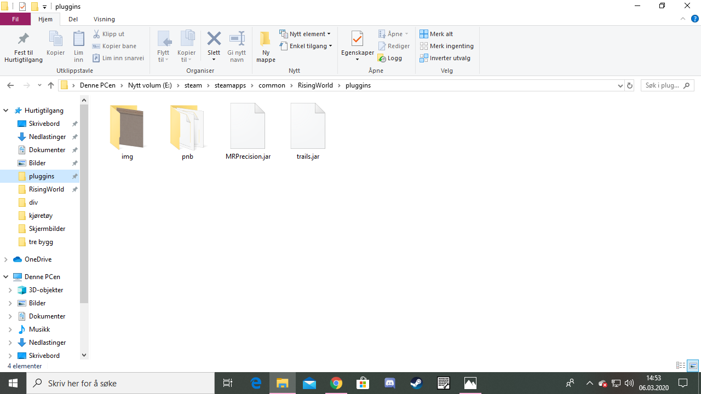Click the up-arrow parent folder button
Screen dimensions: 701x394
(x=51, y=85)
